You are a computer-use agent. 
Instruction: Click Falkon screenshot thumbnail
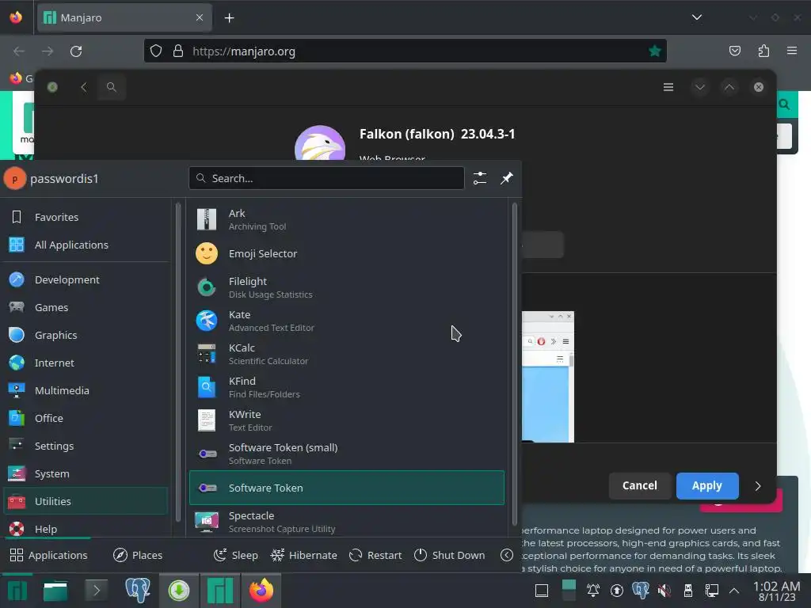[x=548, y=376]
